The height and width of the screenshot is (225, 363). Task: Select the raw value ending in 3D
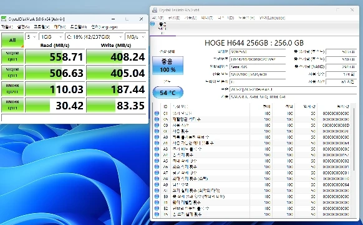click(x=336, y=125)
